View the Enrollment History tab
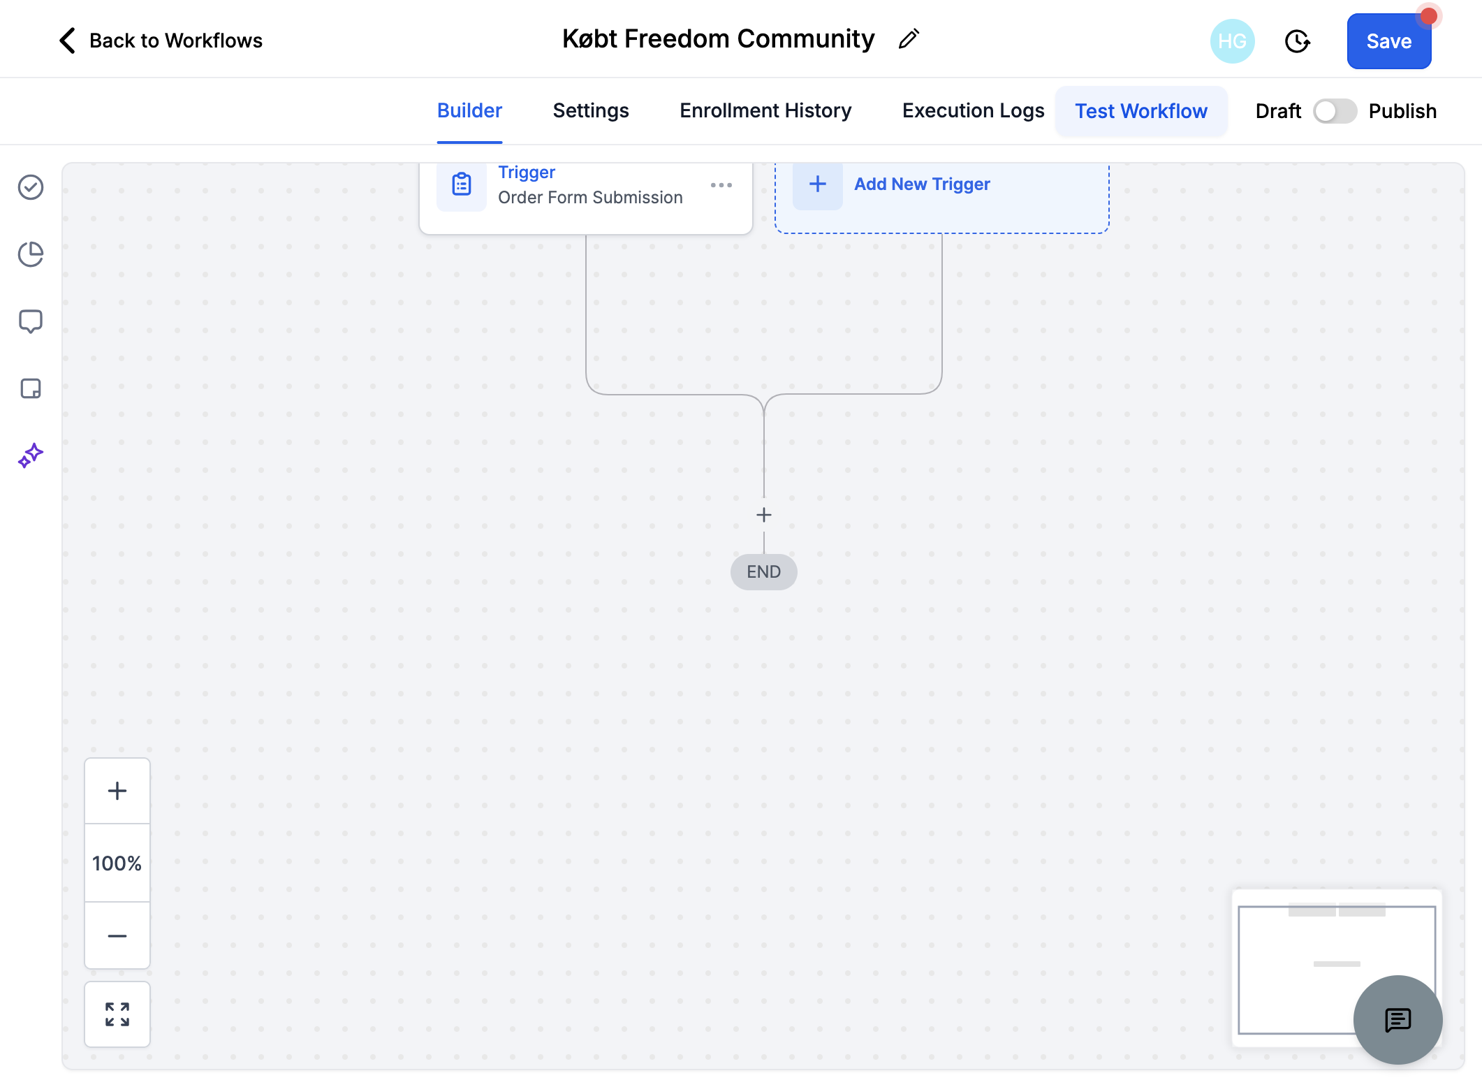This screenshot has width=1482, height=1087. (765, 111)
